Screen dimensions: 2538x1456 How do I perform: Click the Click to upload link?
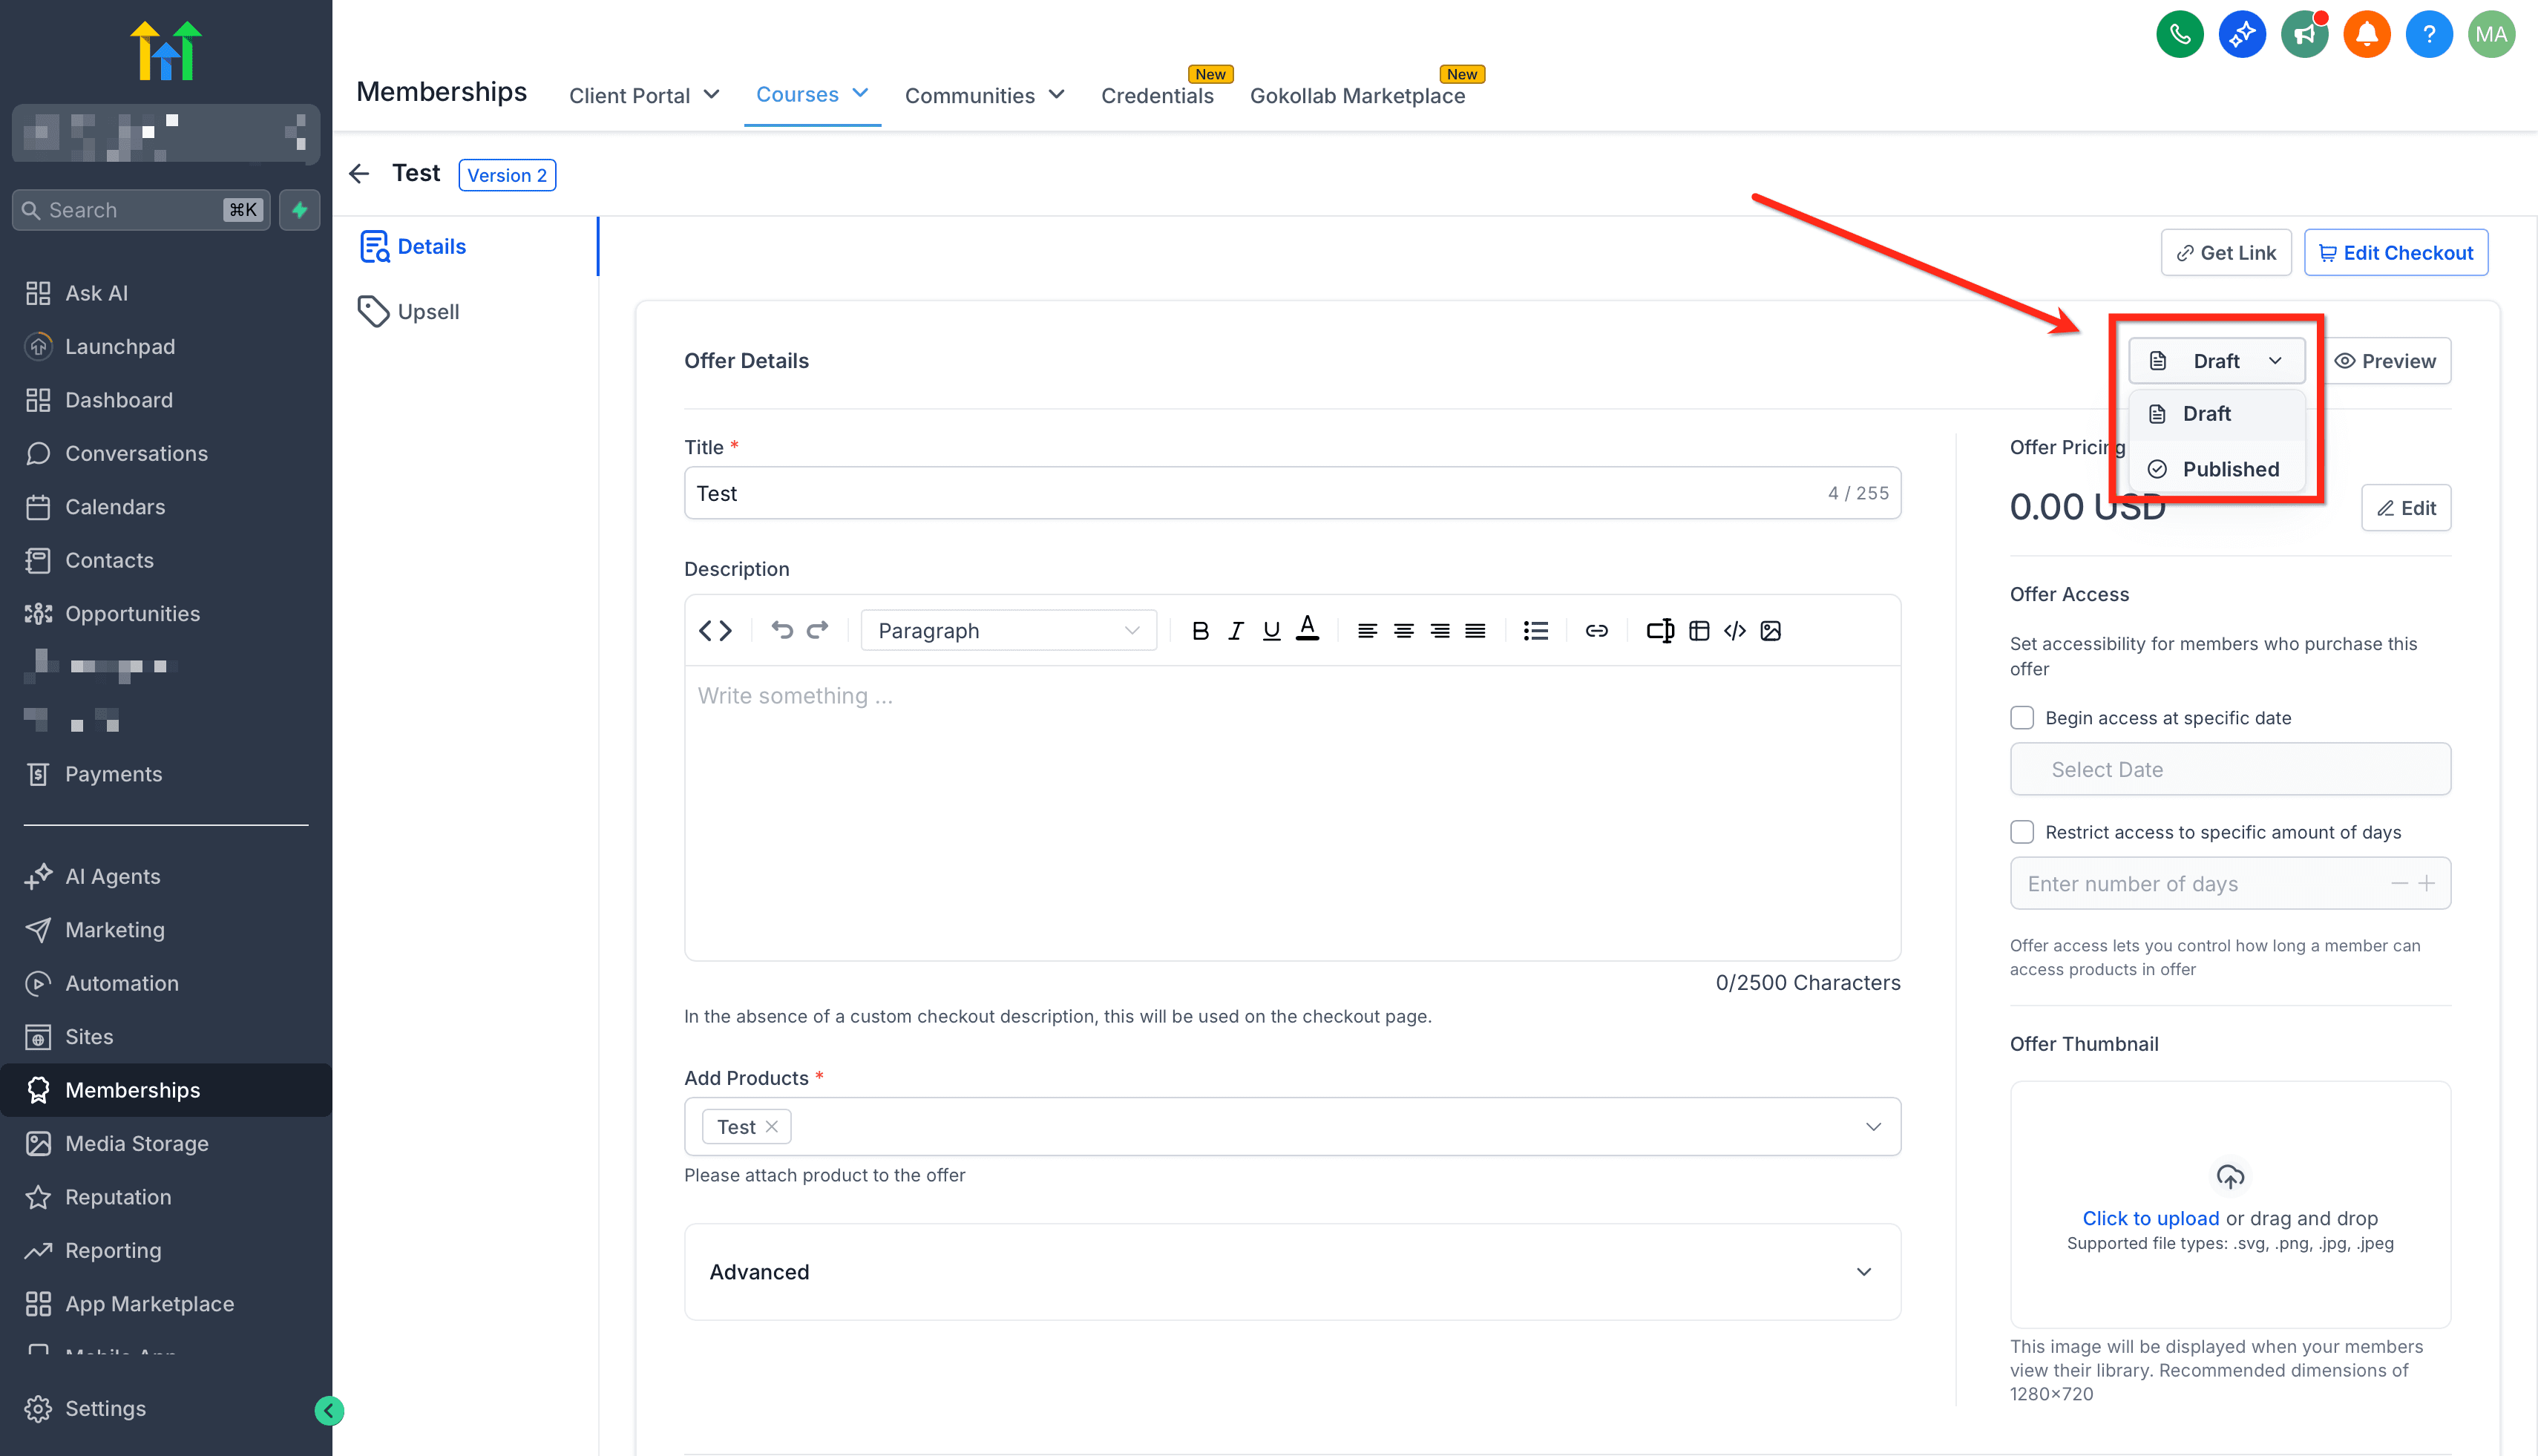pos(2150,1218)
